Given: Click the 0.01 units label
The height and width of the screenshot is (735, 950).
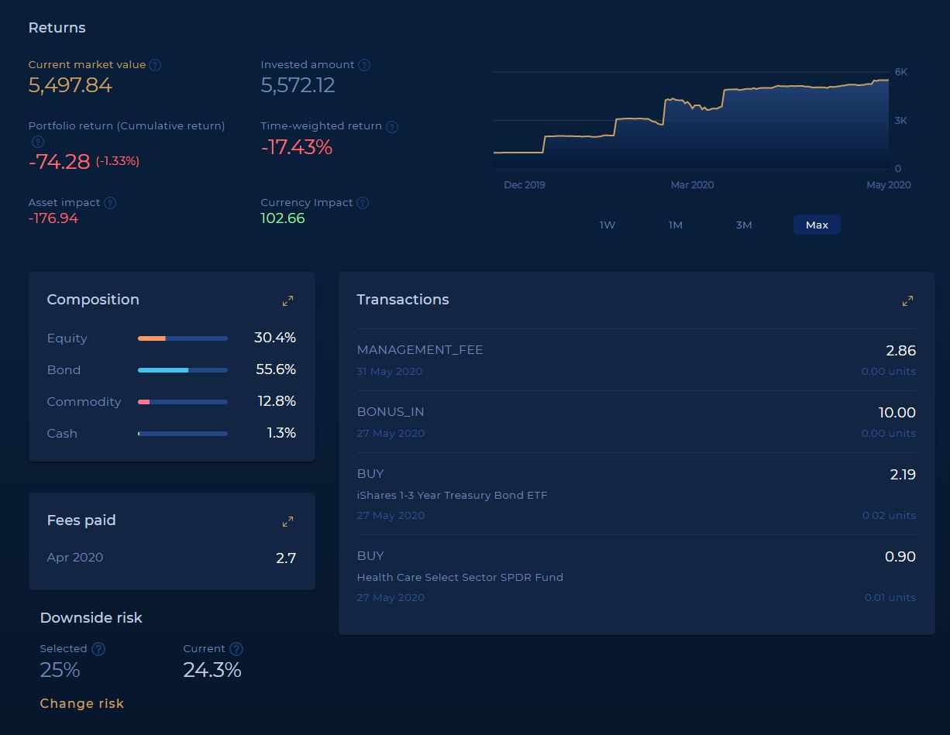Looking at the screenshot, I should pos(890,597).
